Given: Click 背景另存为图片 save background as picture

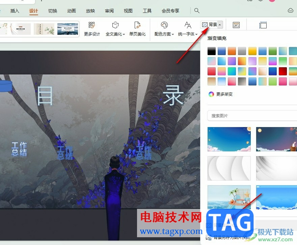Looking at the screenshot, I should tap(228, 238).
